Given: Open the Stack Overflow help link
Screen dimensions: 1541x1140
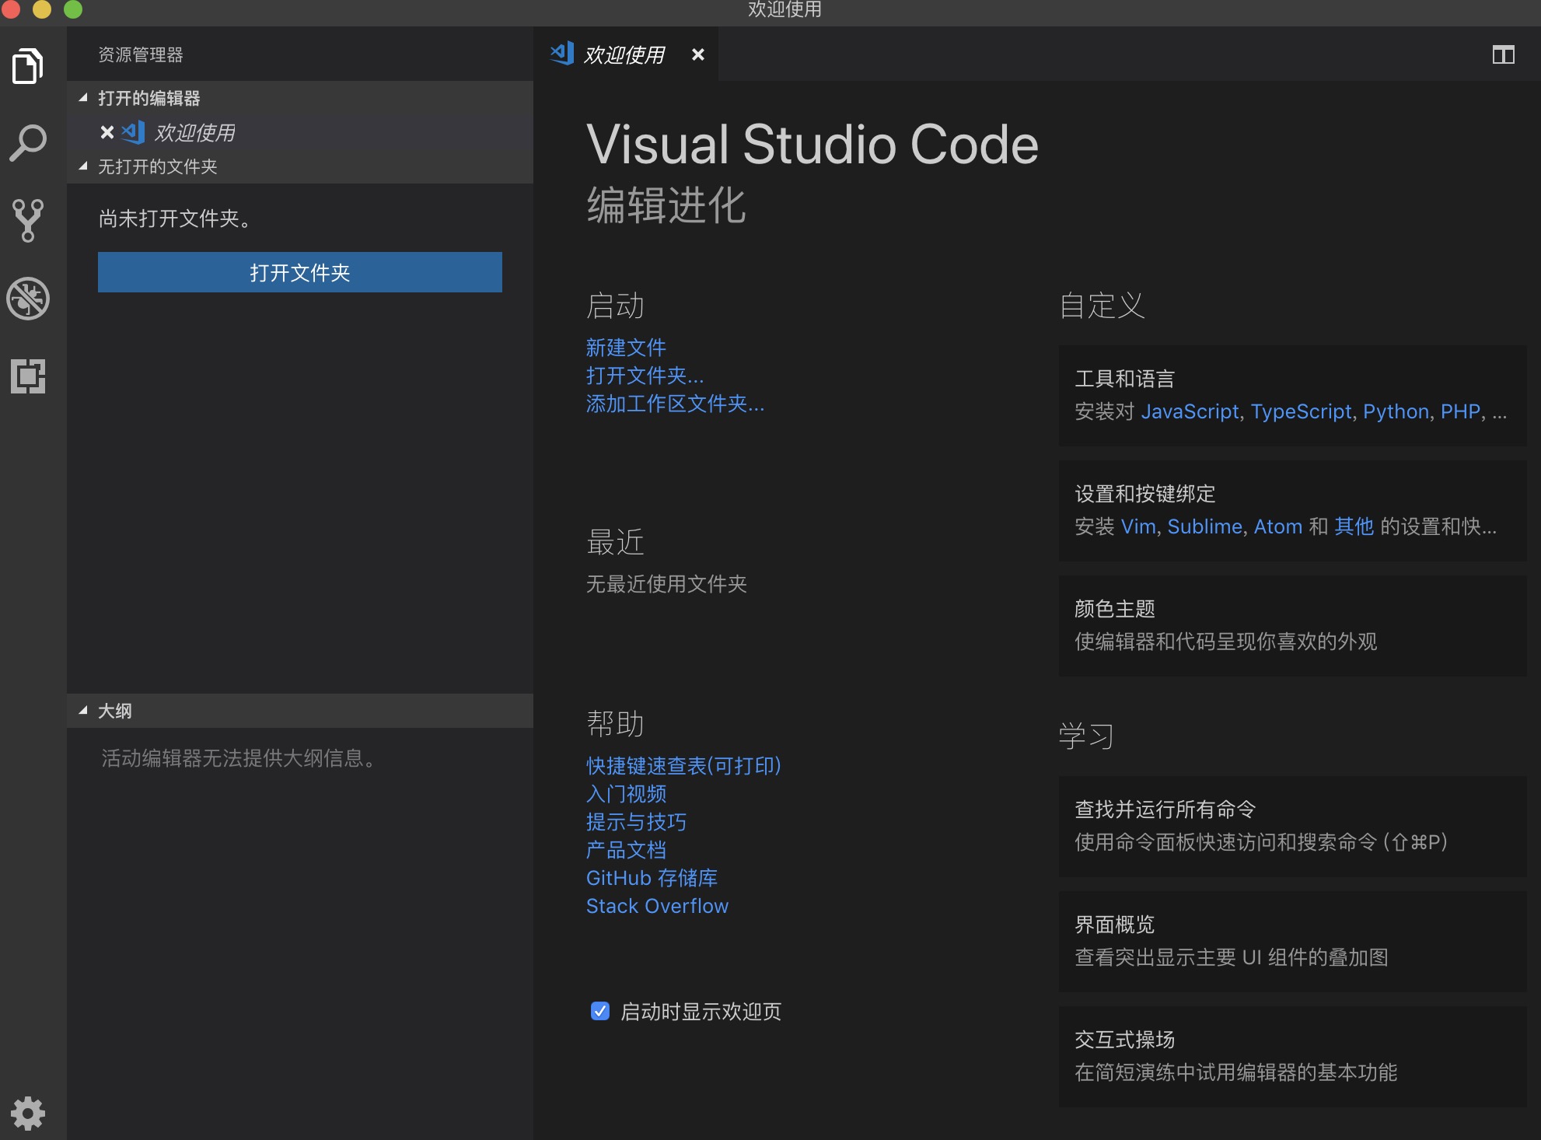Looking at the screenshot, I should coord(656,905).
